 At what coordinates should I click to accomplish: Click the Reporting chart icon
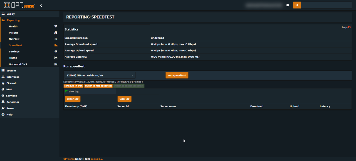point(3,20)
